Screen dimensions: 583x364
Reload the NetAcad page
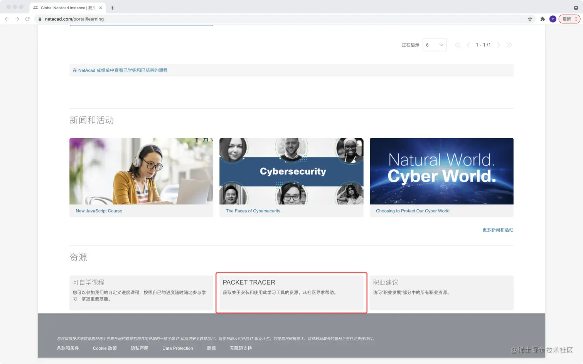[x=27, y=19]
